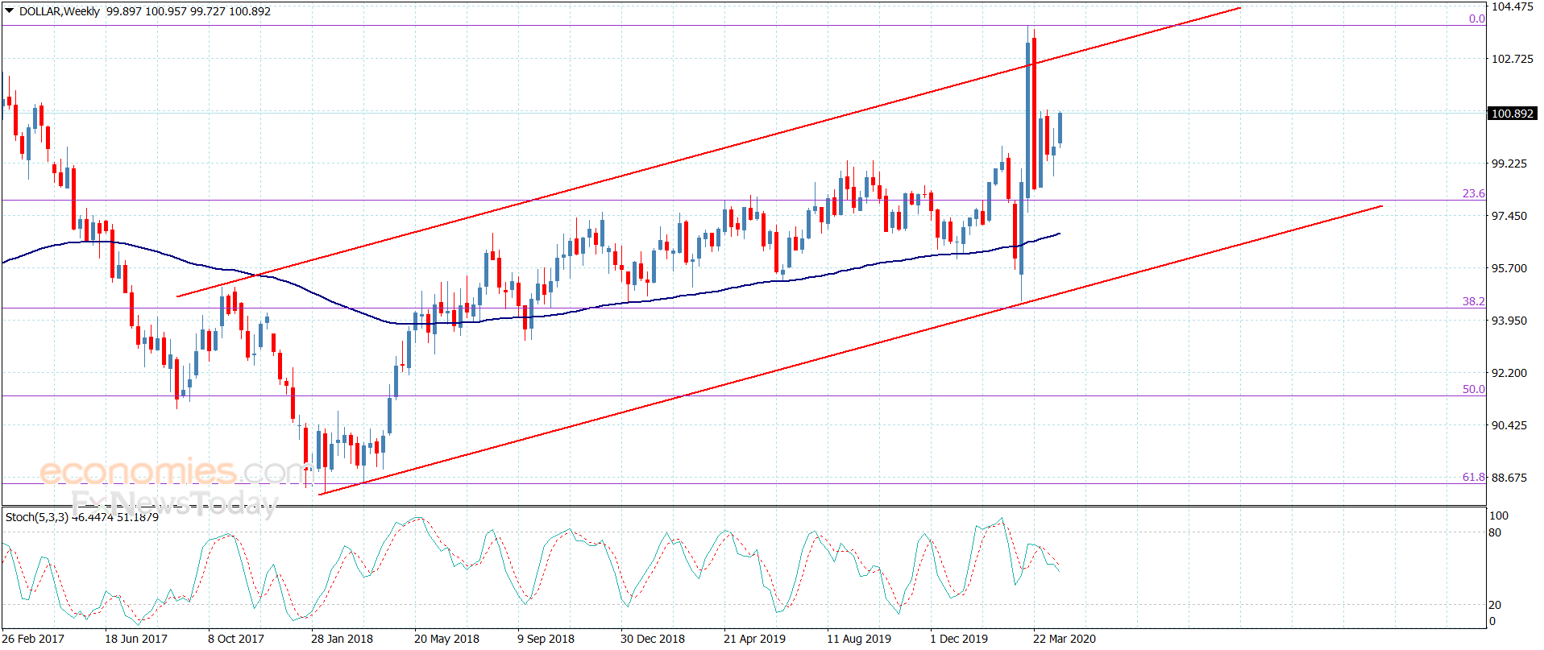Click the 99.225 price axis label

(1509, 164)
